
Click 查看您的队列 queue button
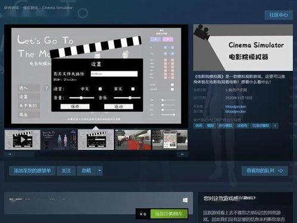[265, 171]
